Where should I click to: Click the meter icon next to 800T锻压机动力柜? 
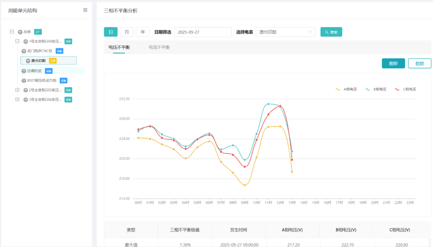click(24, 80)
